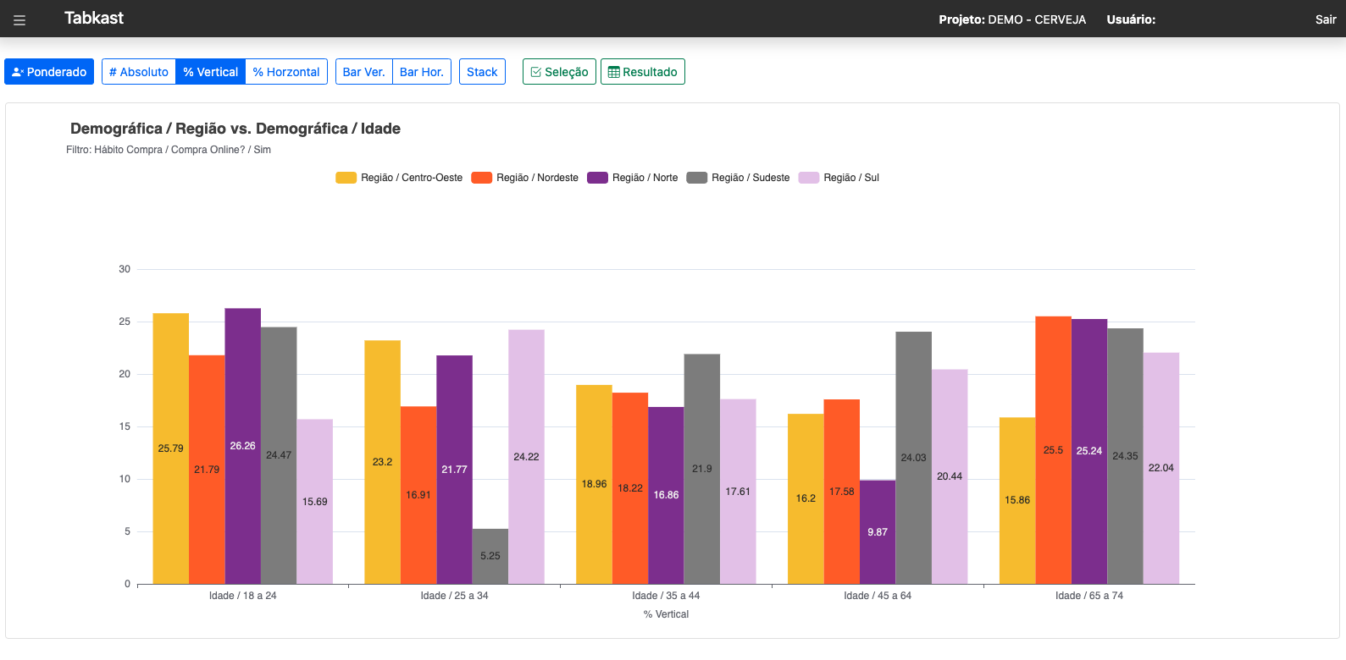This screenshot has height=660, width=1346.
Task: Switch to % Horzontal view
Action: click(x=286, y=72)
